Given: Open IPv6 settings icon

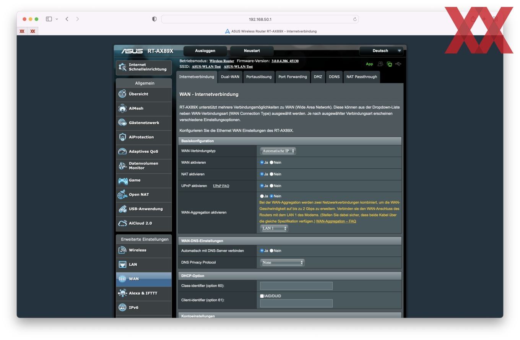Looking at the screenshot, I should pyautogui.click(x=122, y=307).
